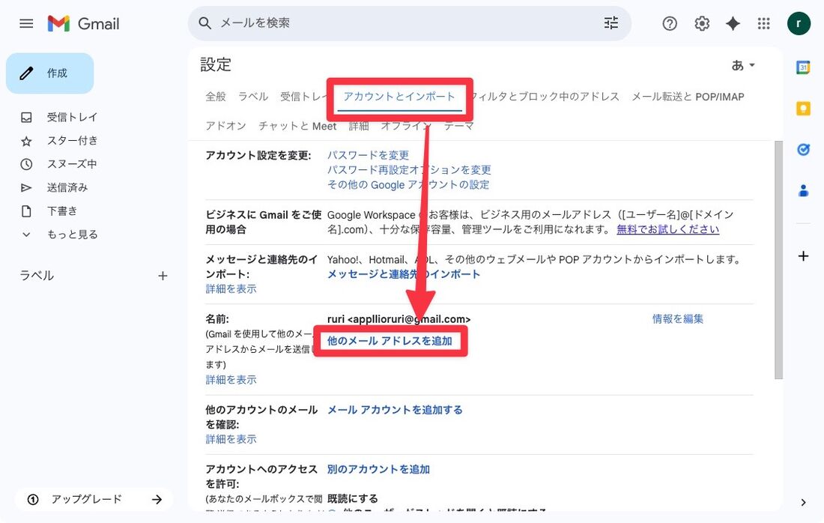Open Google Tasks side panel icon

803,149
